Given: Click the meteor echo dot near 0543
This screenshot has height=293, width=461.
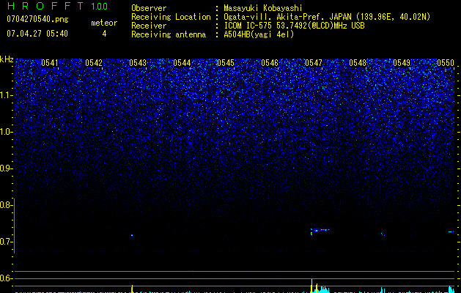Looking at the screenshot, I should (132, 235).
